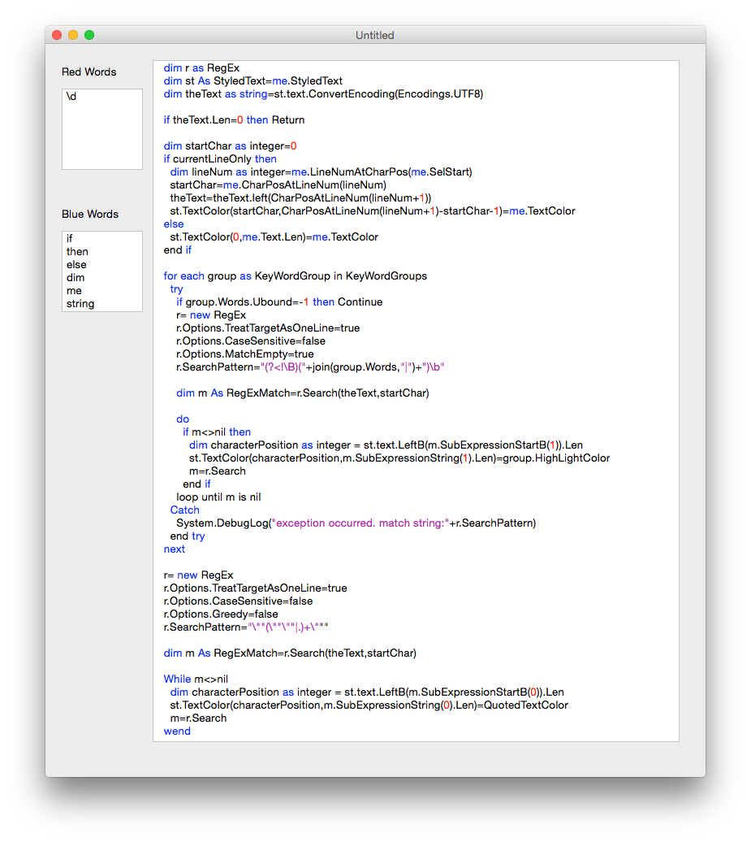
Task: Click the "\d" entry under Red Words
Action: tap(71, 96)
